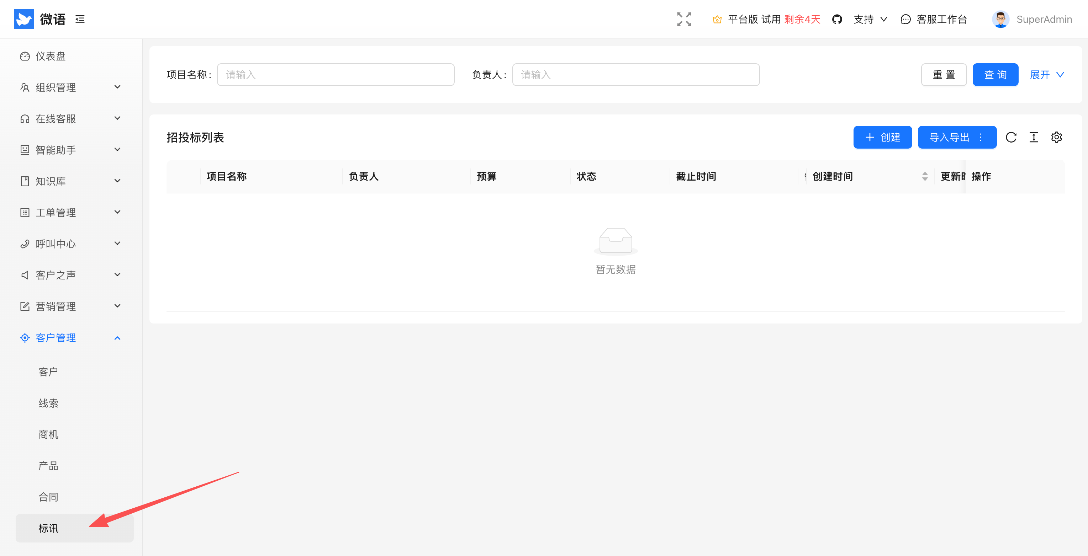Viewport: 1088px width, 556px height.
Task: Click the chat bubble icon for 客服工作台
Action: point(905,20)
